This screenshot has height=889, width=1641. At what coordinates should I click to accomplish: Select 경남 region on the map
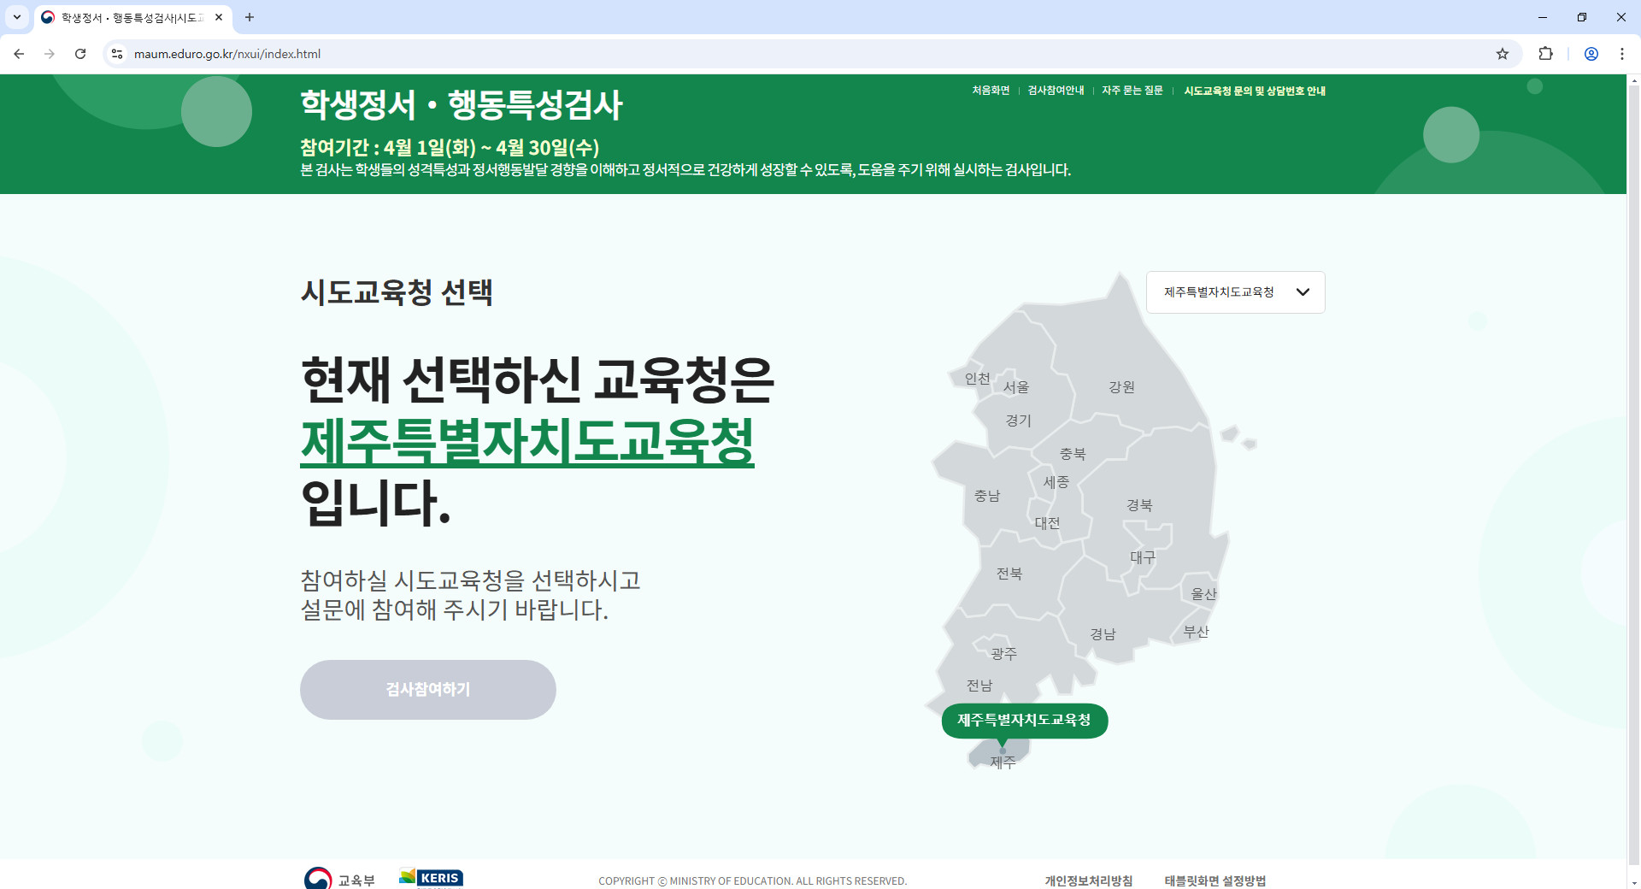click(x=1103, y=634)
